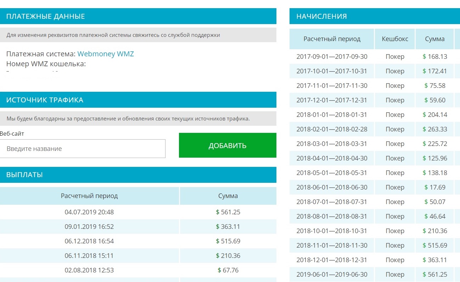Click the Расчетный период column header in payouts
The image size is (460, 282).
pyautogui.click(x=89, y=196)
